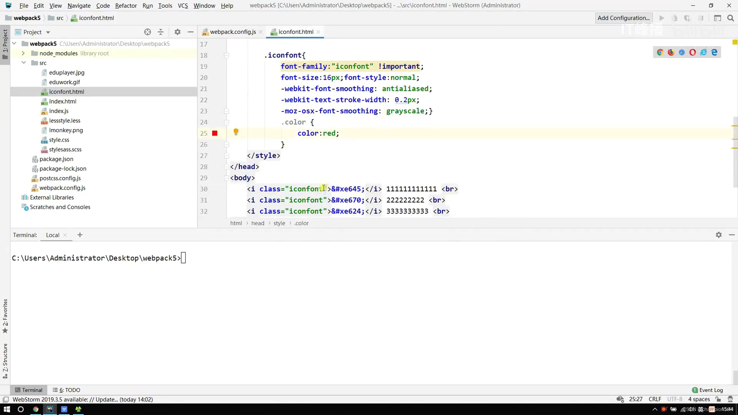Click Add Configuration button
This screenshot has height=415, width=738.
coord(624,18)
